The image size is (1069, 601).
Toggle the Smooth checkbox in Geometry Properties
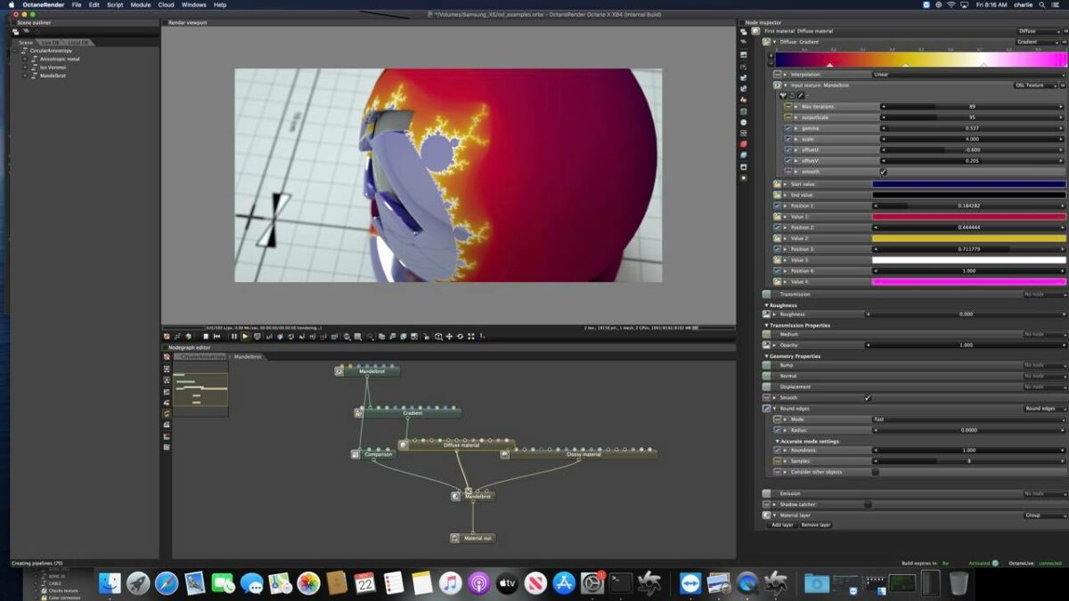pyautogui.click(x=868, y=398)
